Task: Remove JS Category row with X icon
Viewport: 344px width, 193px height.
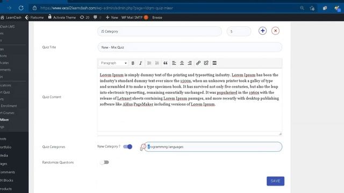Action: [276, 31]
